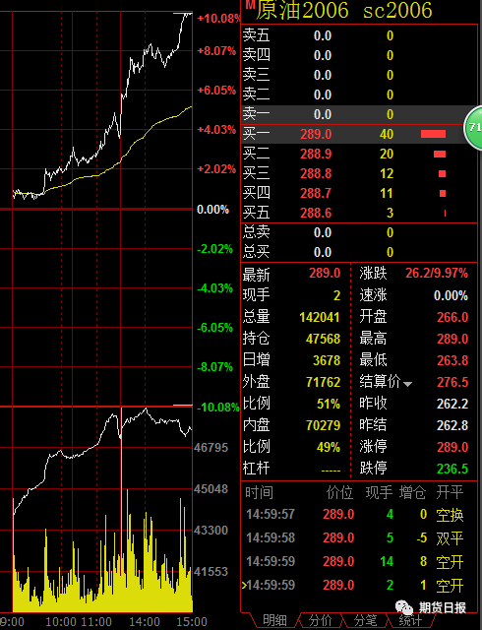The image size is (482, 630).
Task: Click the 开盘 value 266.0
Action: point(452,317)
